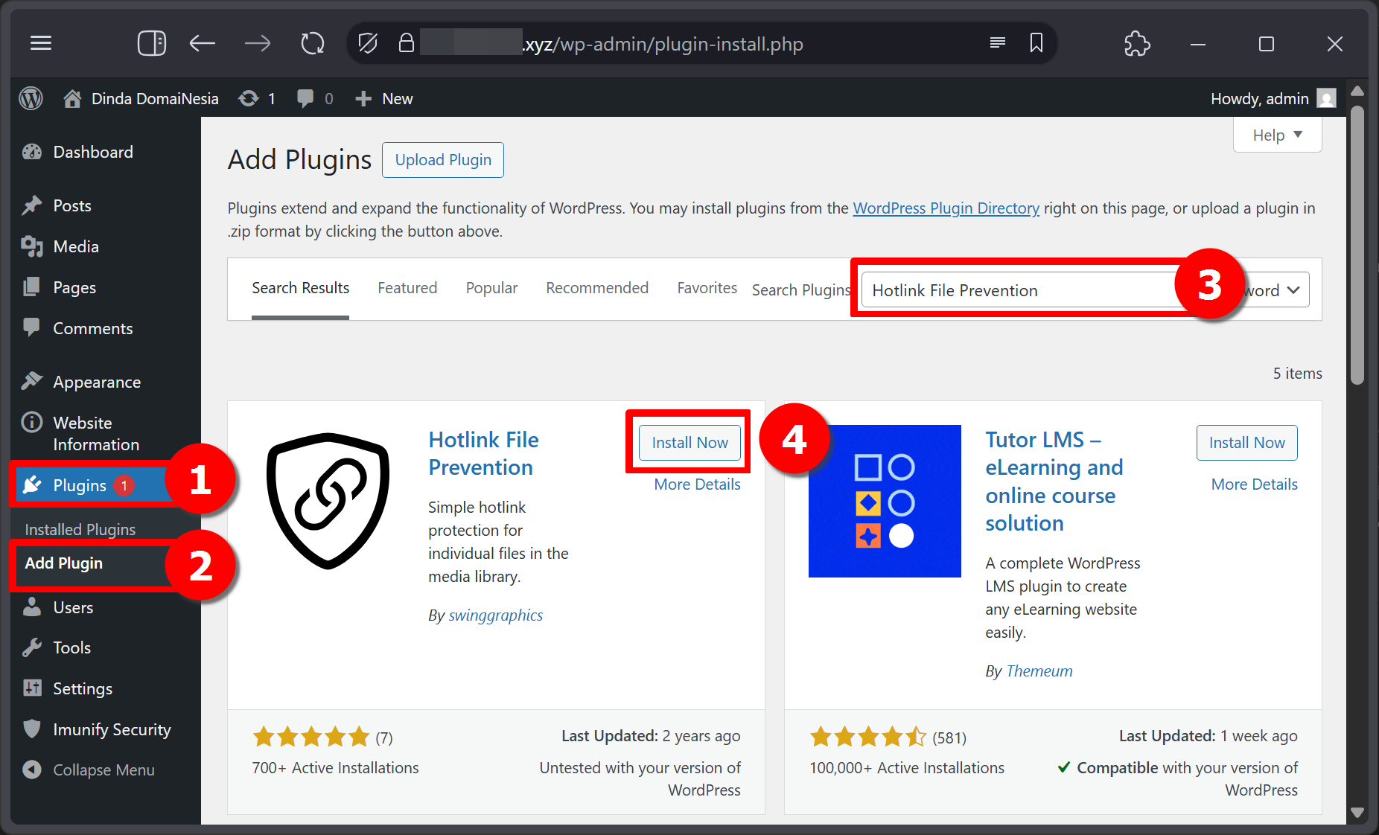The image size is (1379, 835).
Task: Open the updates icon showing 1
Action: (x=257, y=98)
